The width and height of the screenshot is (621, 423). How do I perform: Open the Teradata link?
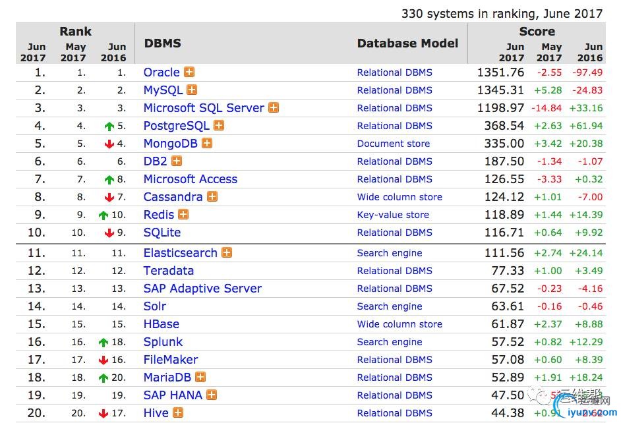point(169,271)
